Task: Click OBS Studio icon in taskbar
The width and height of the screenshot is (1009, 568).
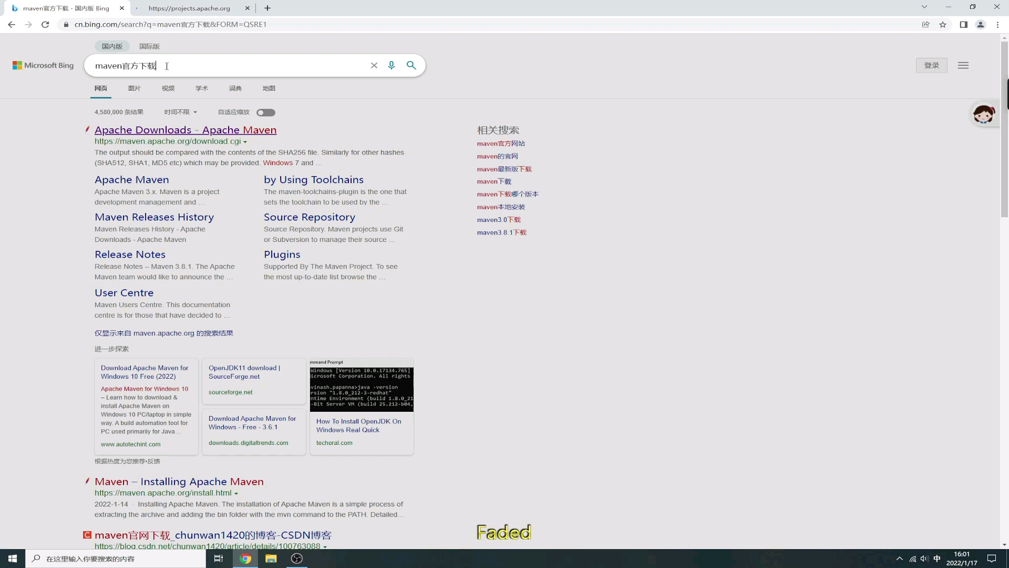Action: 297,559
